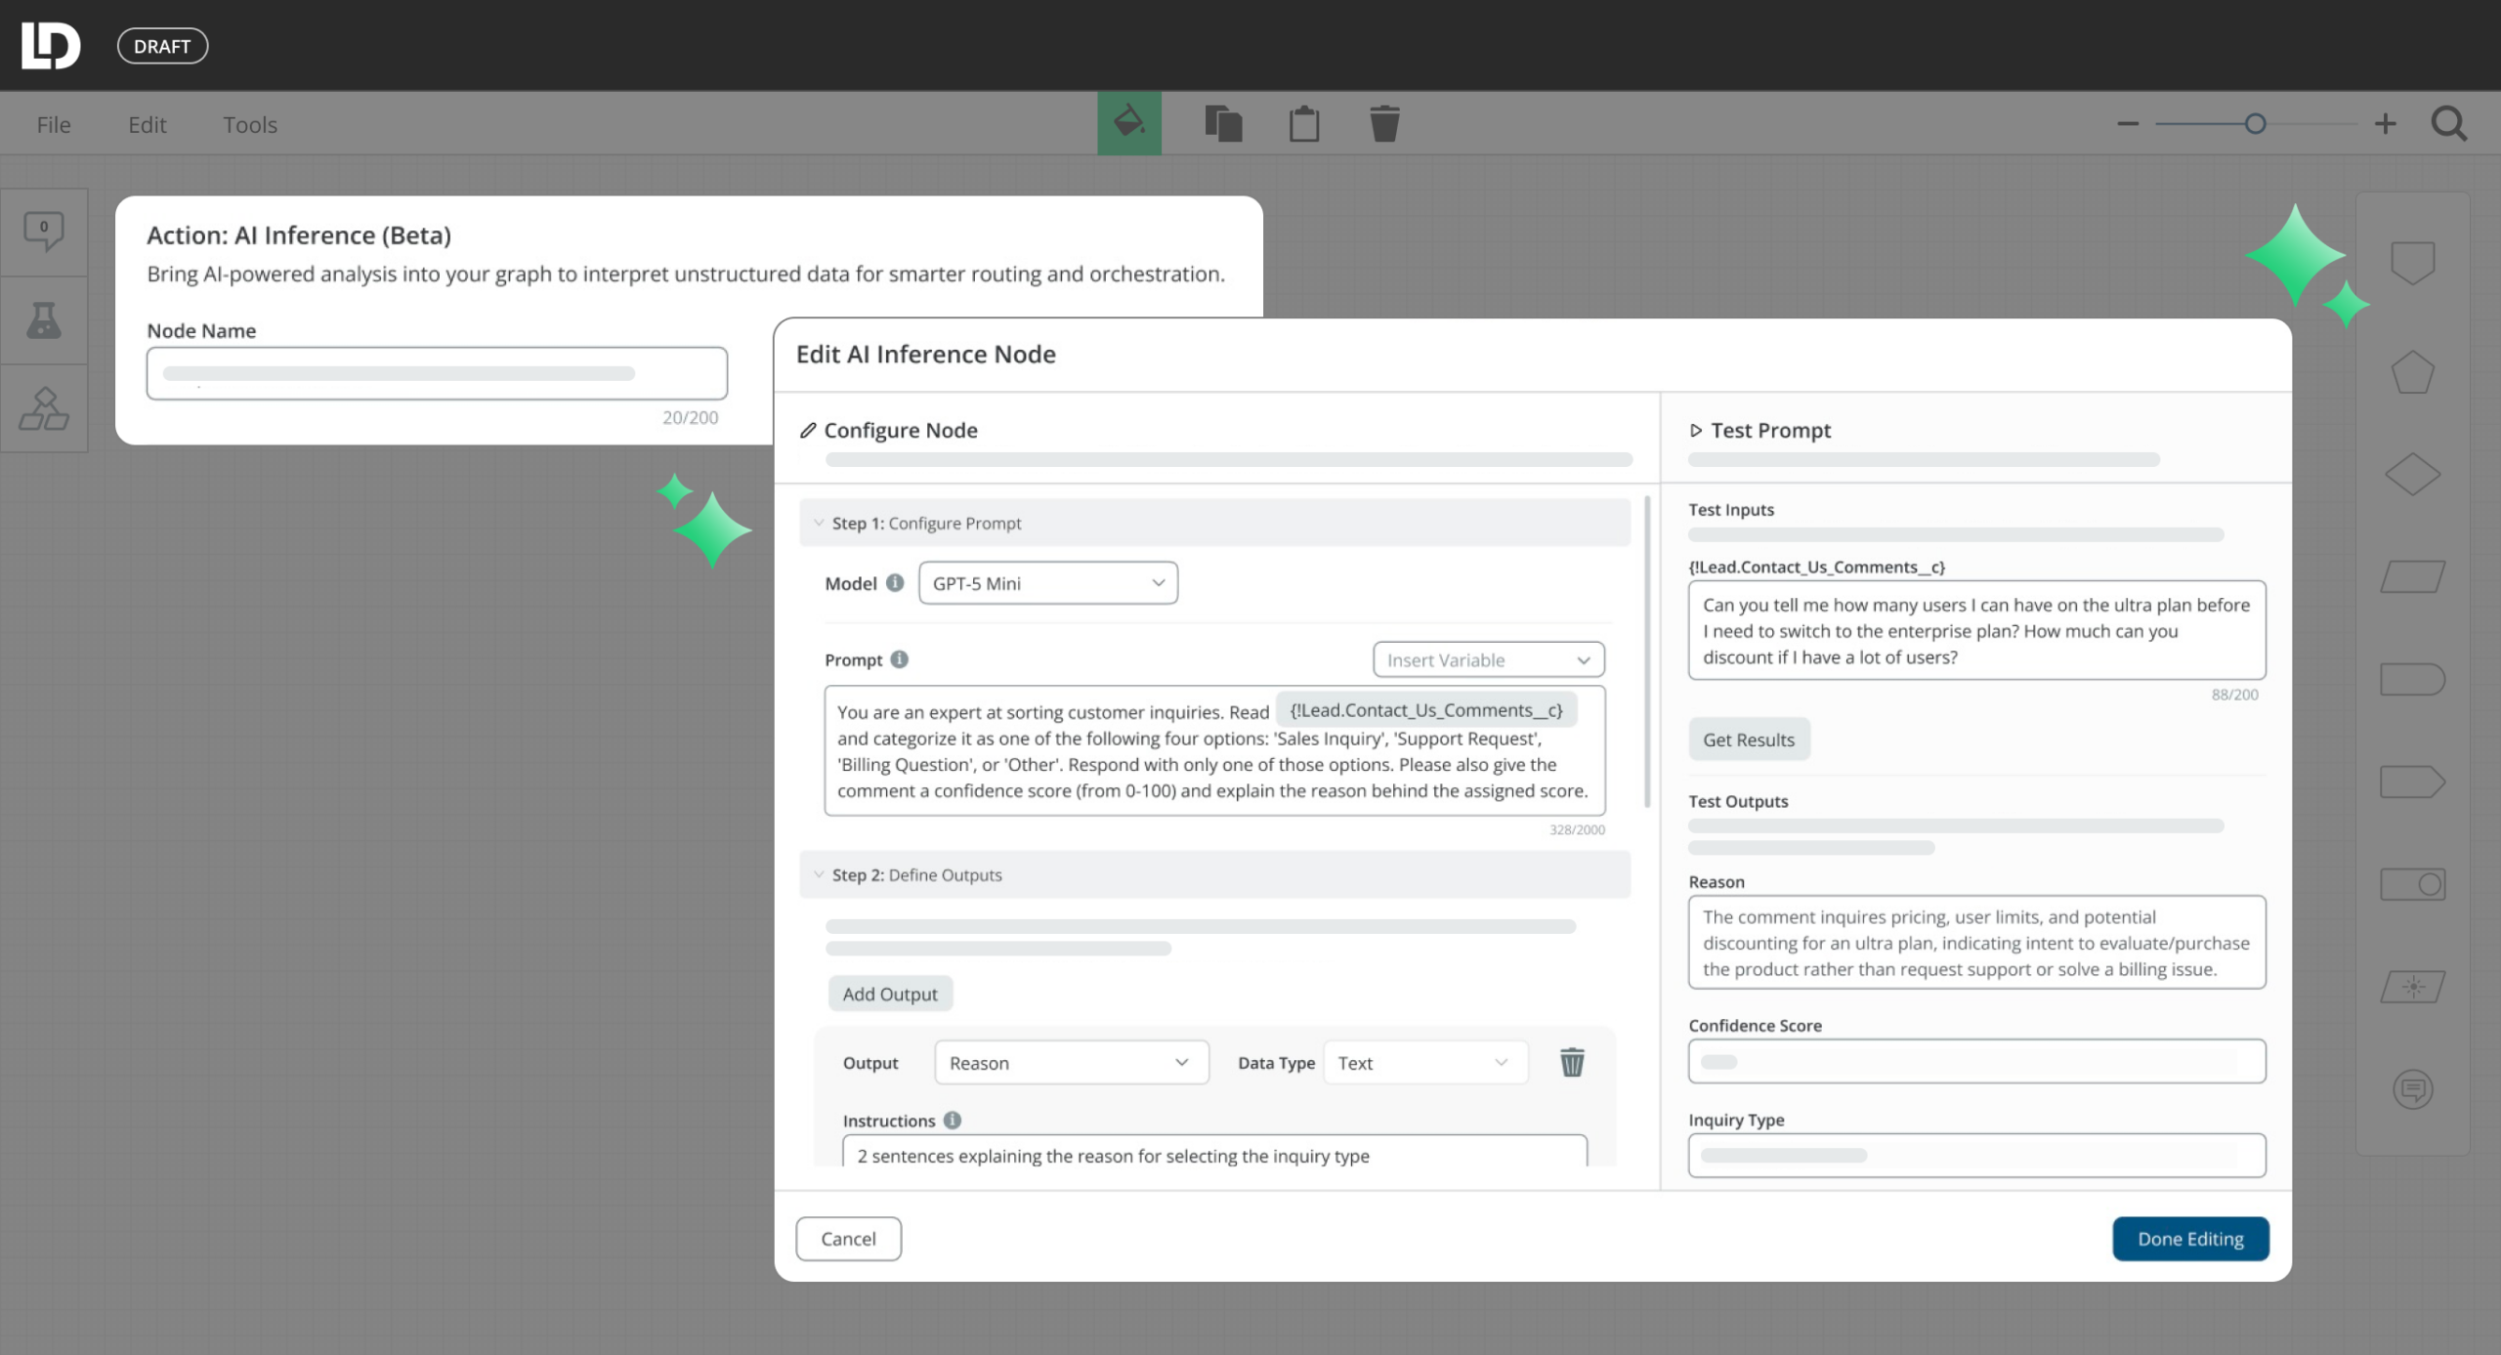Open the GPT-5 Mini model dropdown
2501x1355 pixels.
pyautogui.click(x=1048, y=582)
